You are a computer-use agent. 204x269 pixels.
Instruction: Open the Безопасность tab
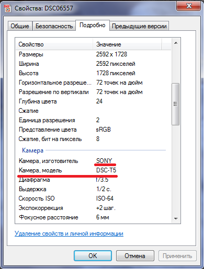pyautogui.click(x=54, y=26)
